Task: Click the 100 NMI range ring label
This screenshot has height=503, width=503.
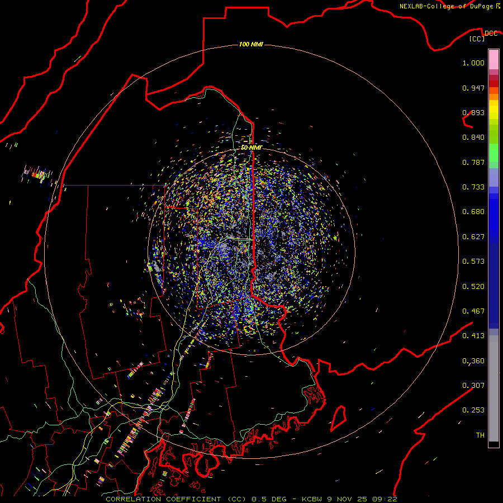Action: tap(251, 44)
